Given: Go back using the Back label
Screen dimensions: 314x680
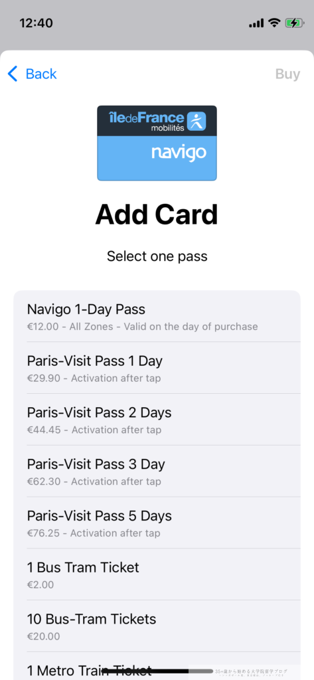Looking at the screenshot, I should tap(41, 74).
